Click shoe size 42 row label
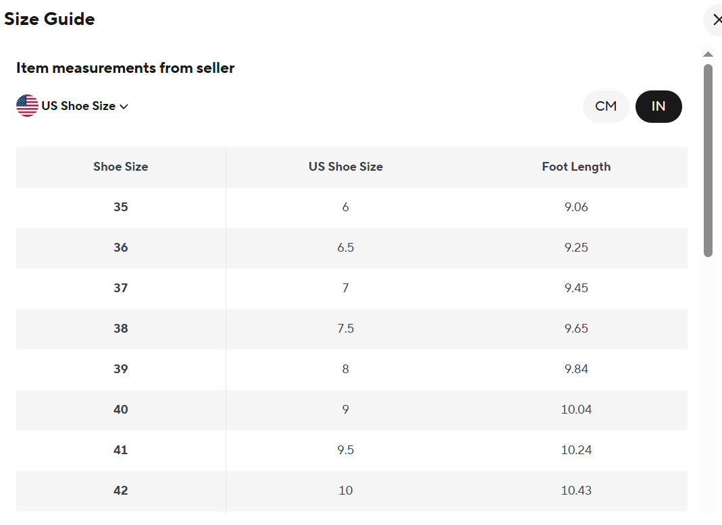This screenshot has width=722, height=525. pos(121,491)
